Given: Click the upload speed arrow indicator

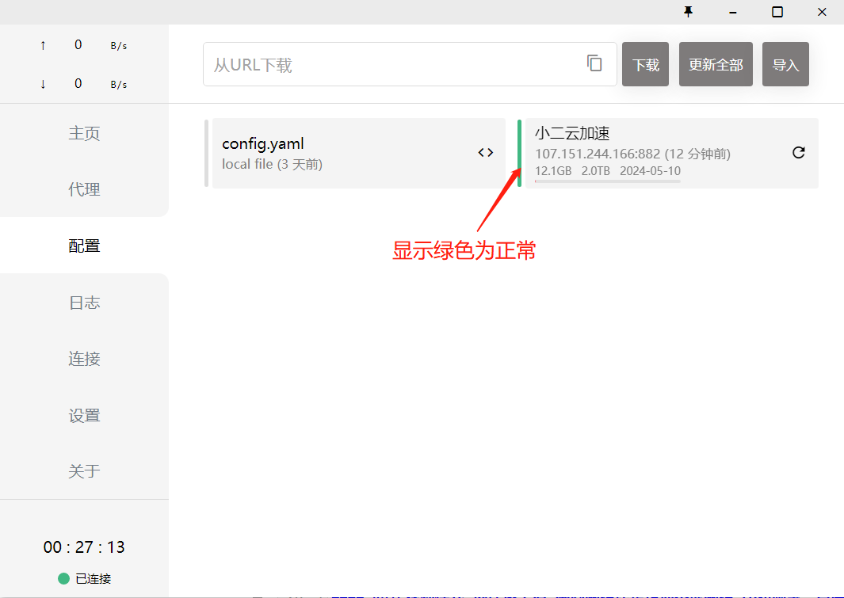Looking at the screenshot, I should [43, 45].
